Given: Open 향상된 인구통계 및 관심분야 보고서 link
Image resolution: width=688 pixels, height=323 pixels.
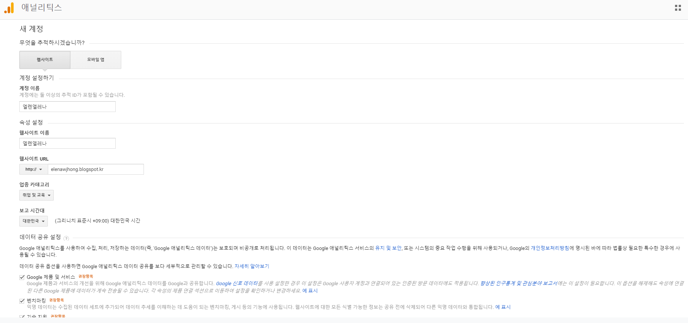Looking at the screenshot, I should (519, 283).
